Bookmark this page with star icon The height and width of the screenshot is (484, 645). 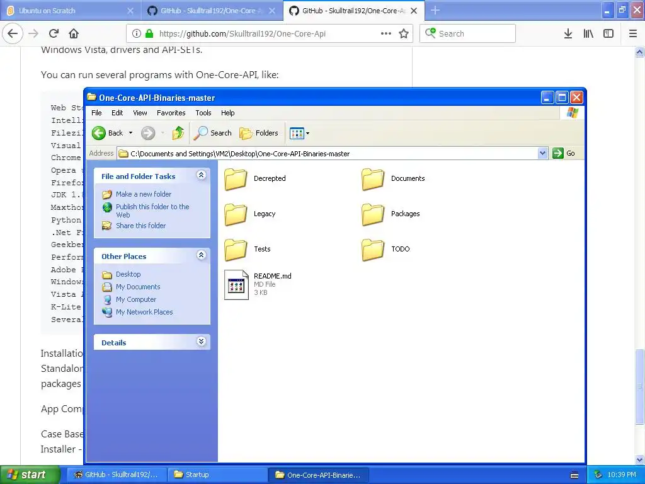(x=404, y=33)
